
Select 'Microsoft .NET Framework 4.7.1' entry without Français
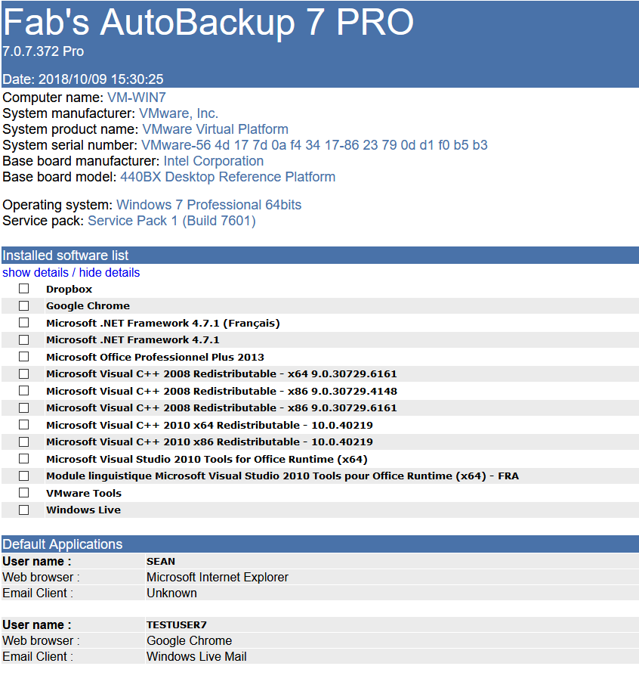132,339
